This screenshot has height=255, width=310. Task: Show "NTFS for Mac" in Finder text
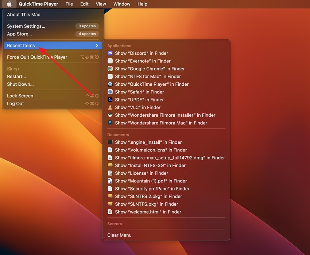[148, 76]
